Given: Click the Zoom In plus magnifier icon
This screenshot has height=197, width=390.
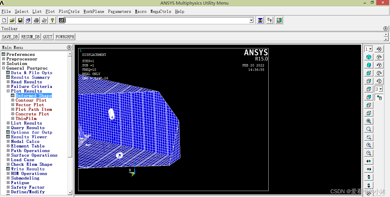Looking at the screenshot, I should pos(369,145).
